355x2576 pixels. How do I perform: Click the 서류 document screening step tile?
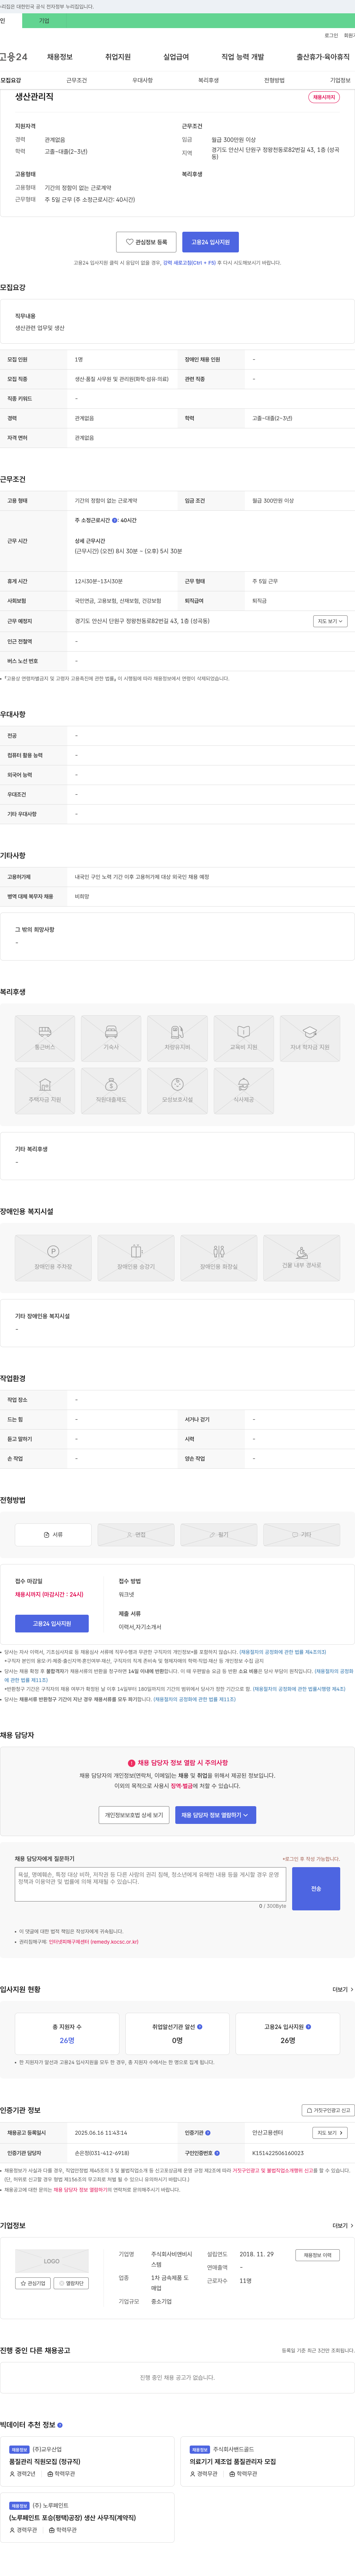[53, 1534]
